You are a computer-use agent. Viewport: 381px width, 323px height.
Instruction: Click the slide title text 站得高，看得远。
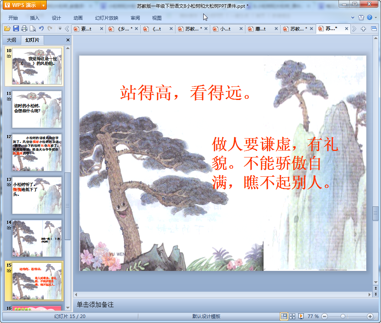click(x=185, y=93)
